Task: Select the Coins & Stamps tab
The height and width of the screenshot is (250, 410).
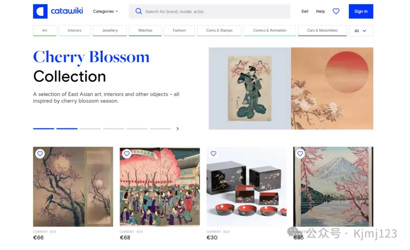Action: coord(219,30)
